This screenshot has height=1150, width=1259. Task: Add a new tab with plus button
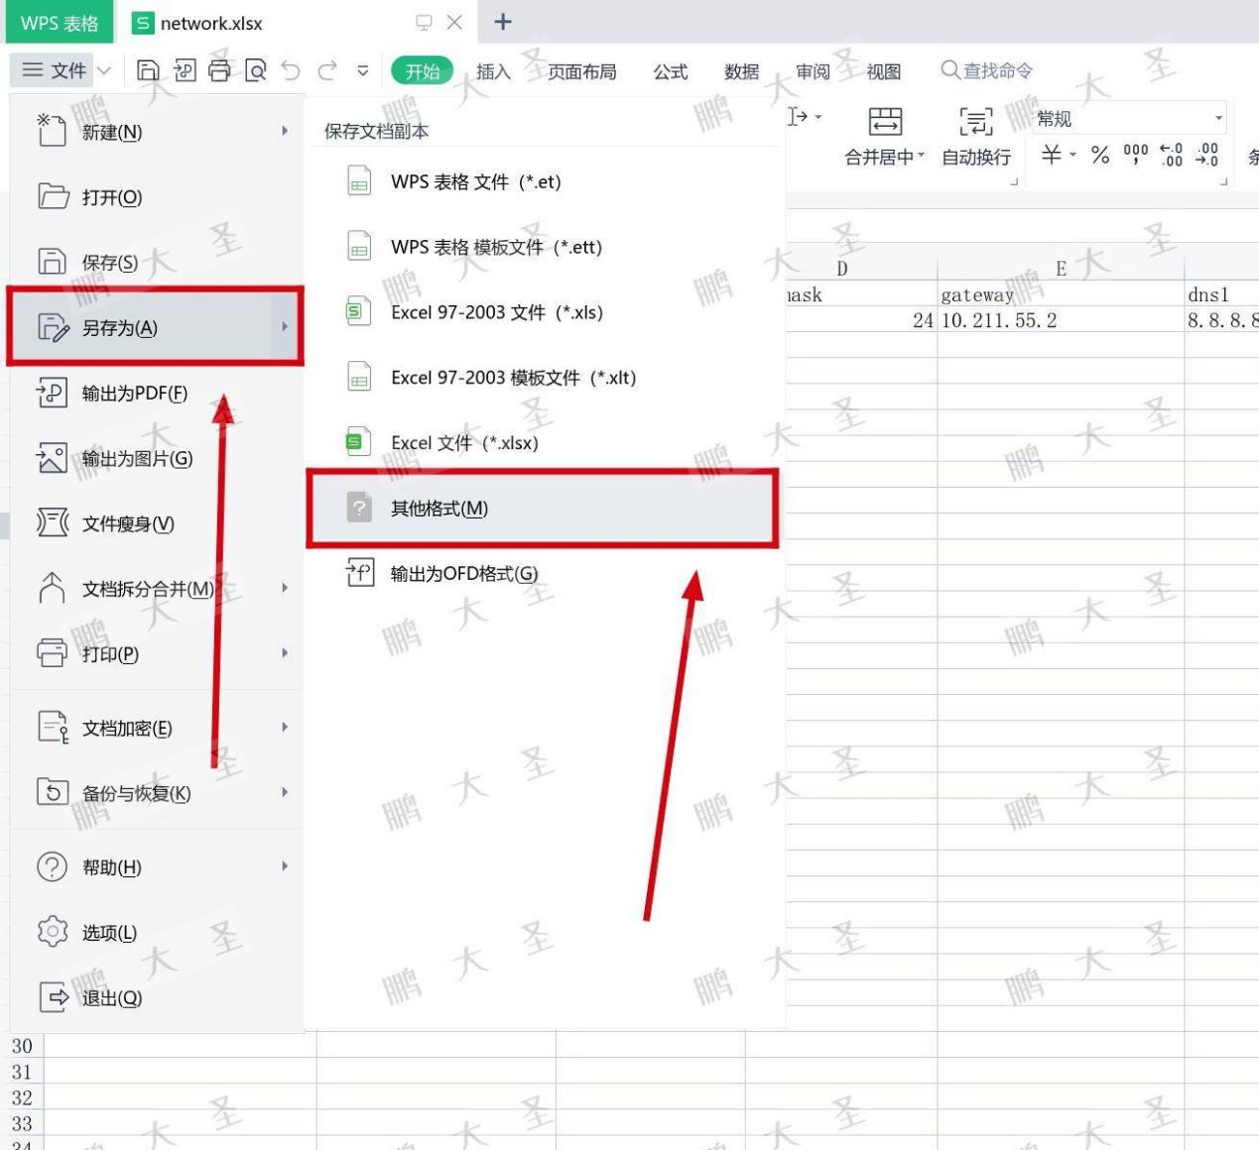[x=503, y=22]
